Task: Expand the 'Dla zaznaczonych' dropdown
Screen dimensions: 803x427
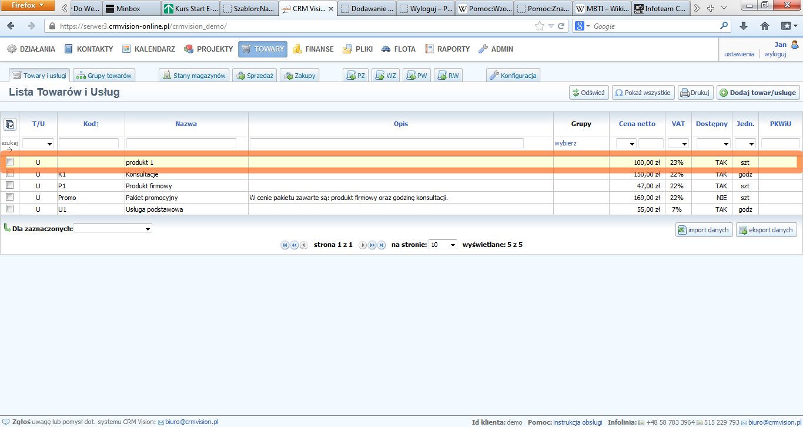Action: [113, 229]
